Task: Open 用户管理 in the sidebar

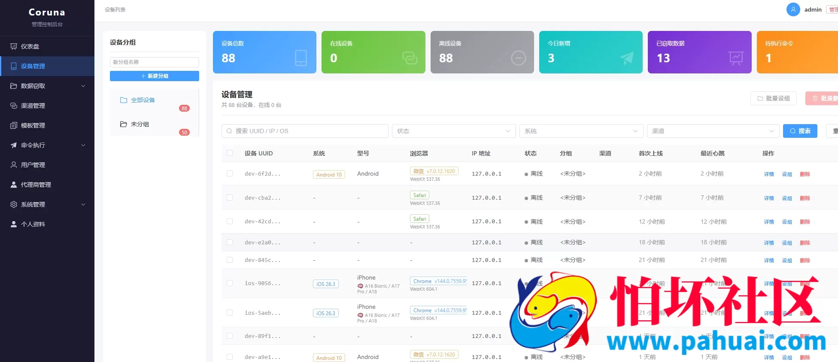Action: [x=47, y=165]
